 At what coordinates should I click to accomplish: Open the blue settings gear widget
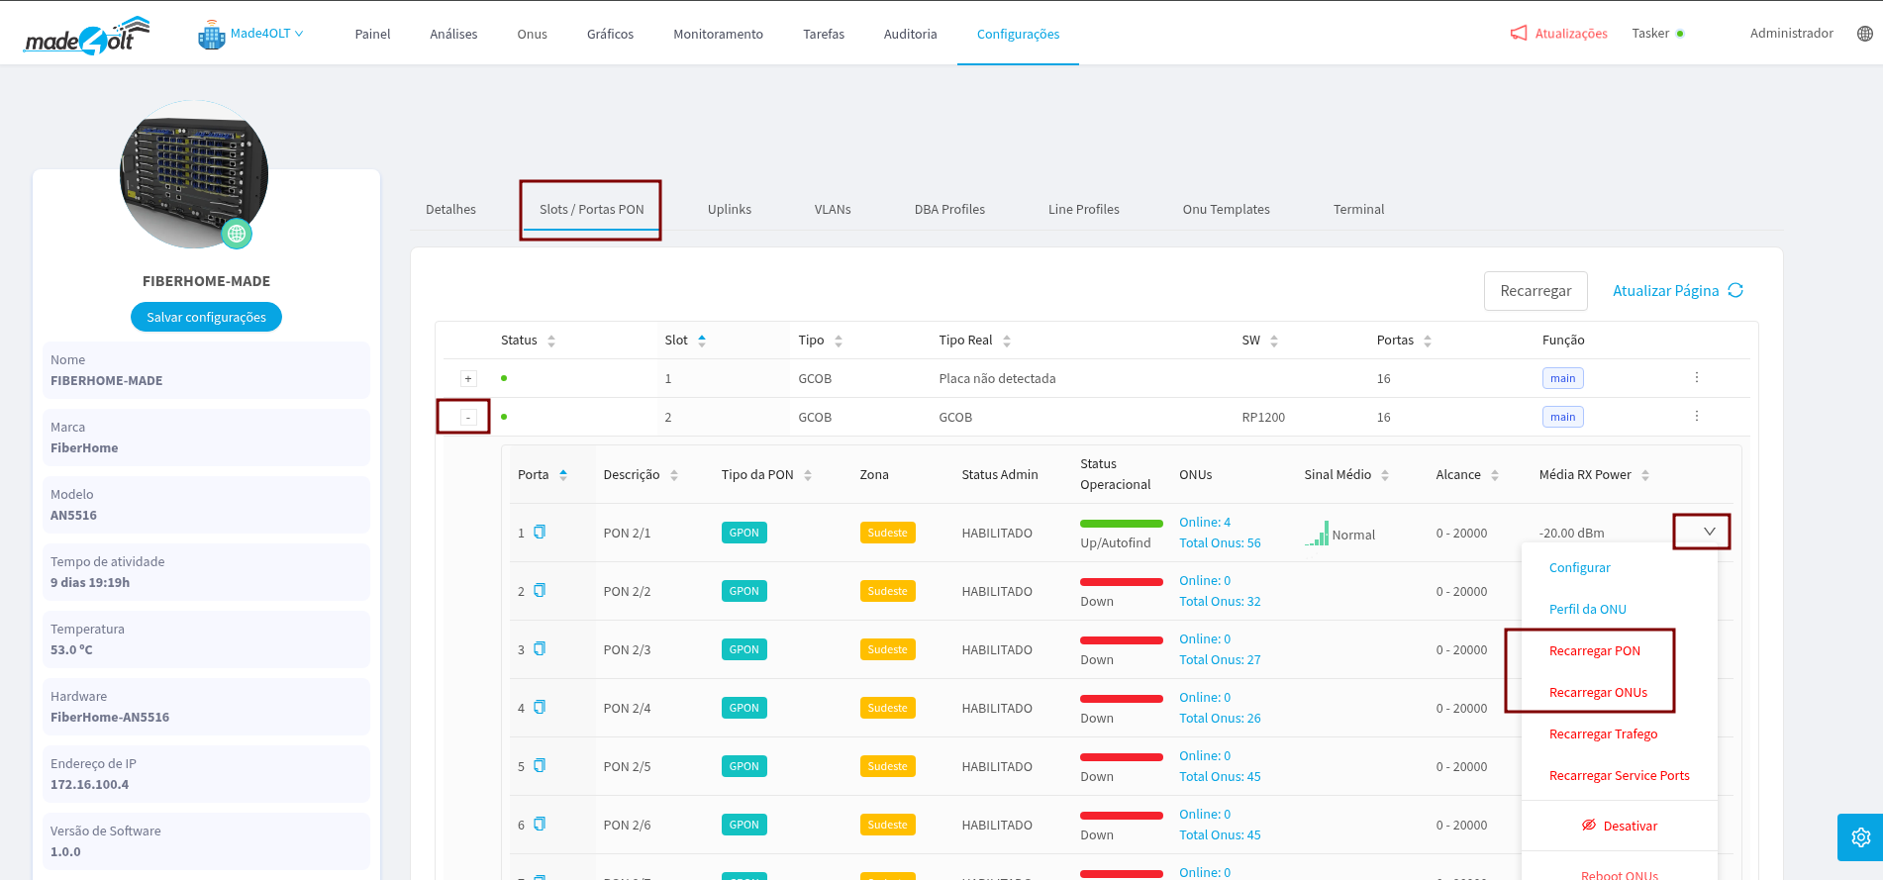click(1860, 837)
